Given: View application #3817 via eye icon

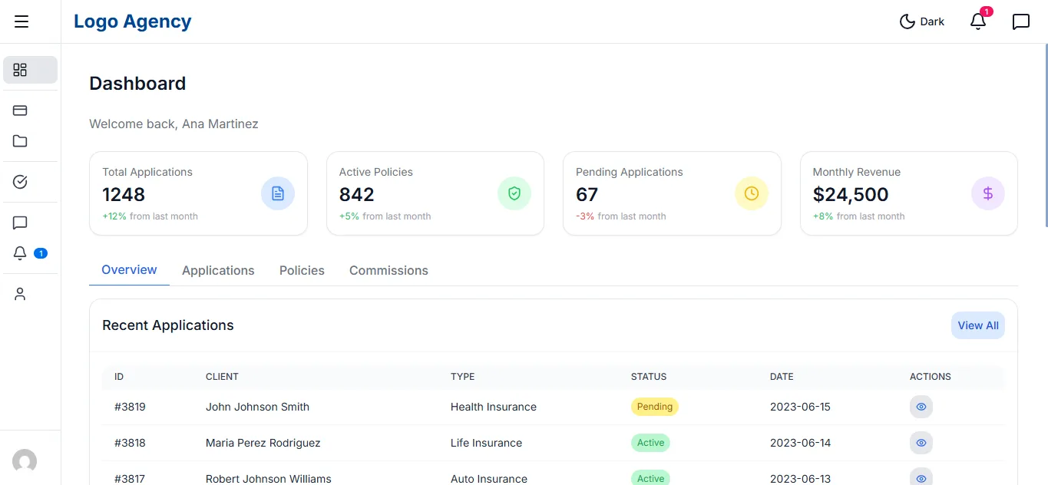Looking at the screenshot, I should click(921, 478).
